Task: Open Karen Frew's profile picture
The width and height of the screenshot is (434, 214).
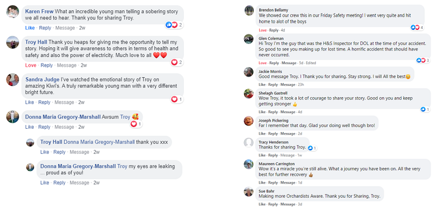Action: [12, 11]
